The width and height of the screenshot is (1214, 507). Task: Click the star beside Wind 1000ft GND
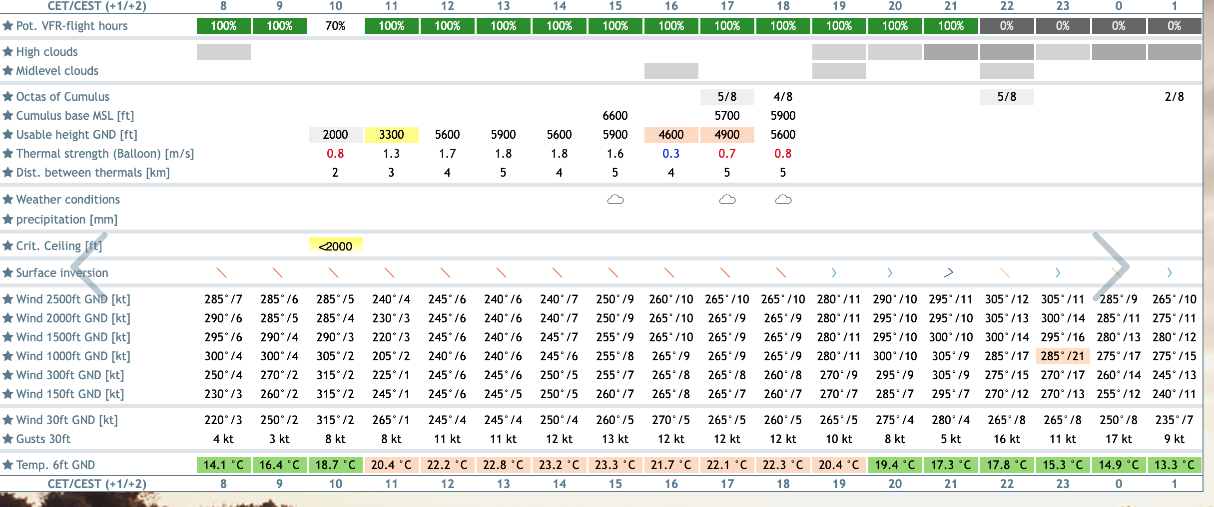coord(7,356)
